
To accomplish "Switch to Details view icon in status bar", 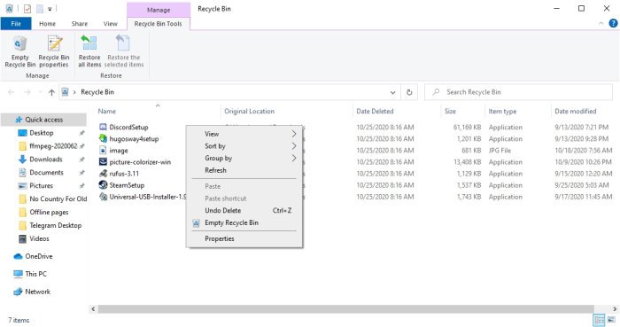I will [599, 320].
